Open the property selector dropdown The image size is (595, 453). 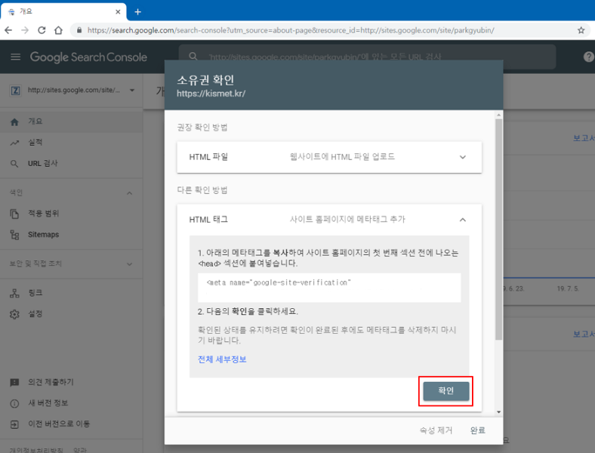132,91
